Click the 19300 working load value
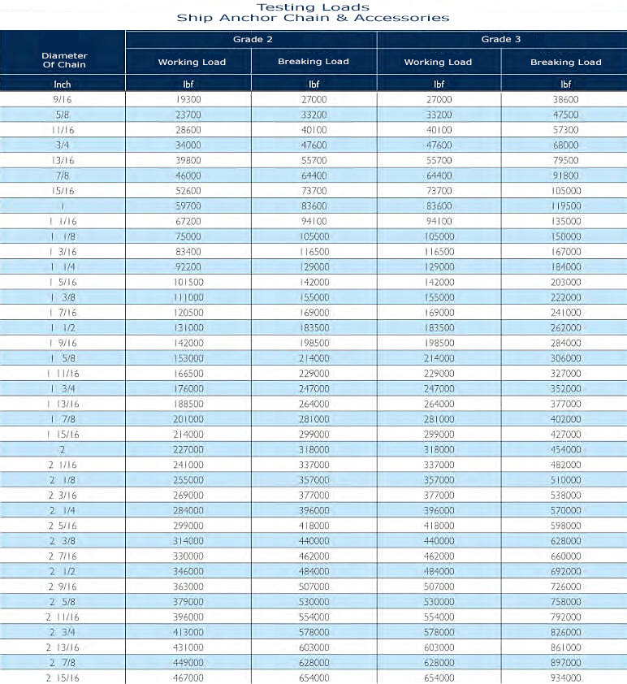 [188, 99]
